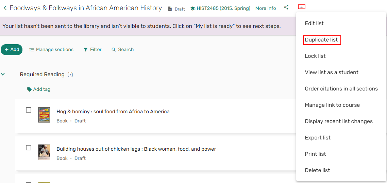Screen dimensions: 387x183
Task: Choose Display recent list changes
Action: [x=339, y=121]
